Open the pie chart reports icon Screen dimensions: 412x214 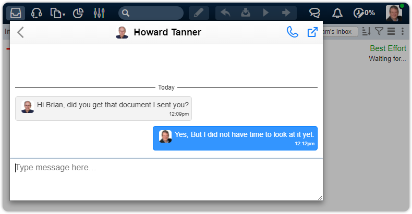pyautogui.click(x=78, y=13)
